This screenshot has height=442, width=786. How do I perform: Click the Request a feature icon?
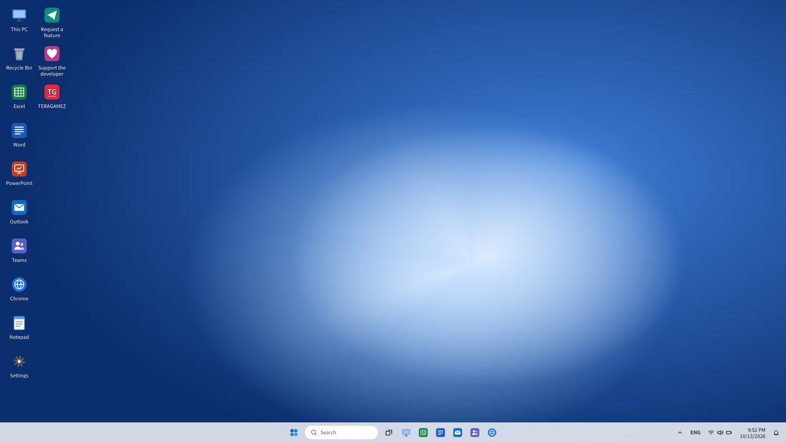coord(52,23)
